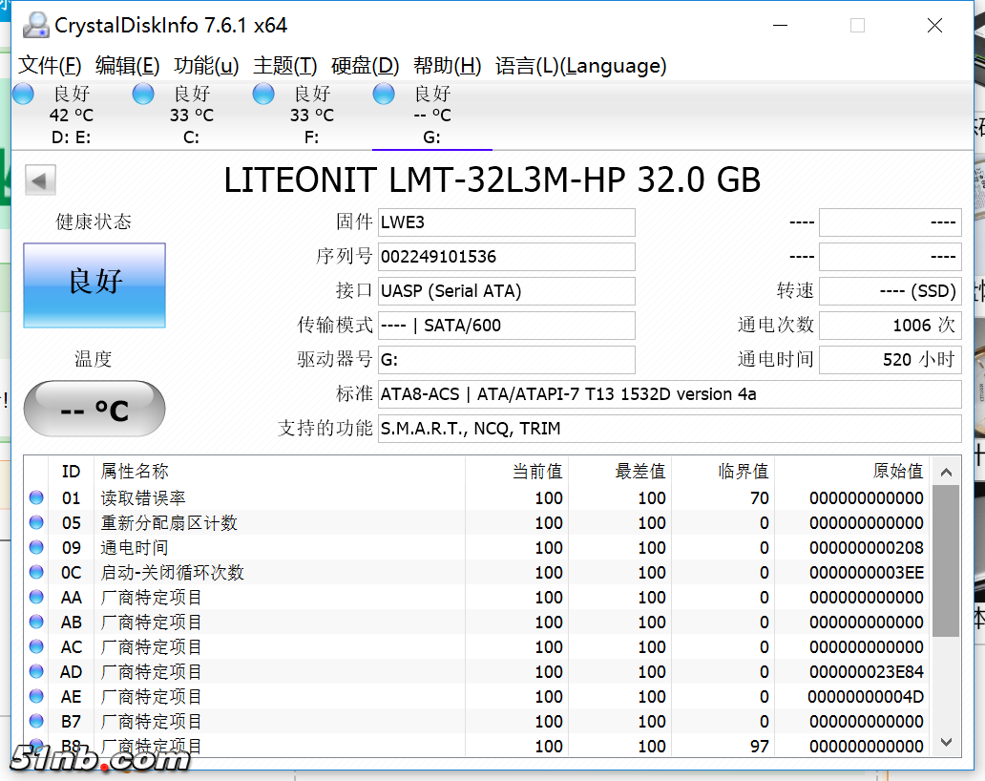Screen dimensions: 985x781
Task: Click raw value 00000000004D
Action: pos(866,697)
